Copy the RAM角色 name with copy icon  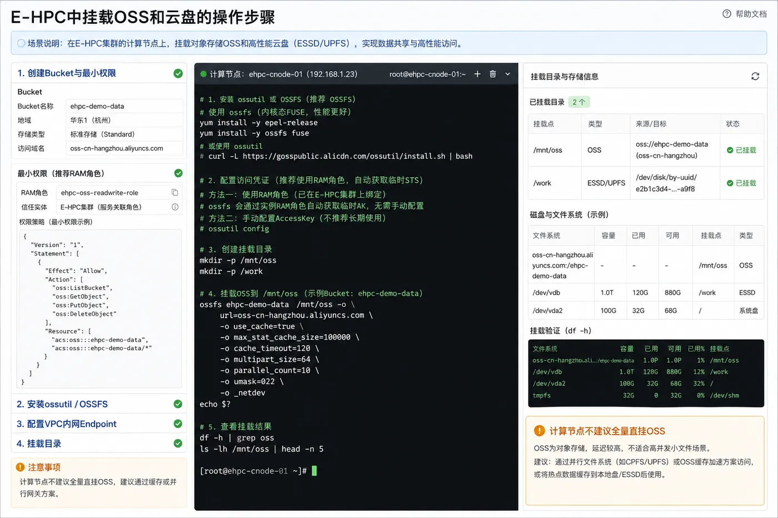coord(174,193)
